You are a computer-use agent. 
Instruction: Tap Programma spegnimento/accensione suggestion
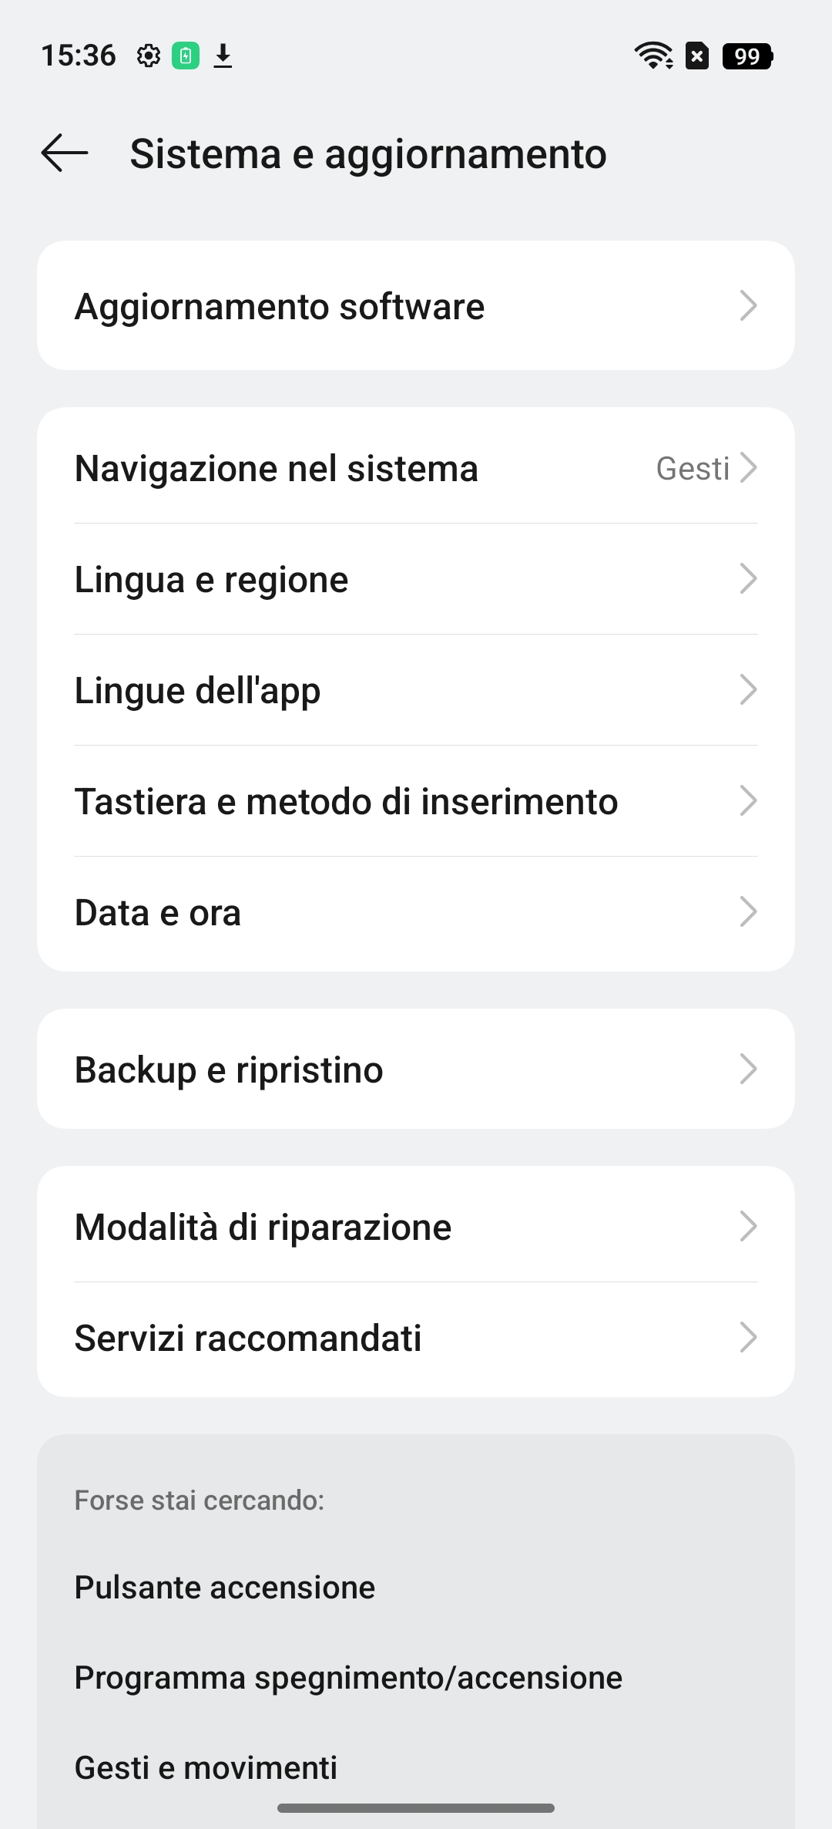[x=348, y=1677]
